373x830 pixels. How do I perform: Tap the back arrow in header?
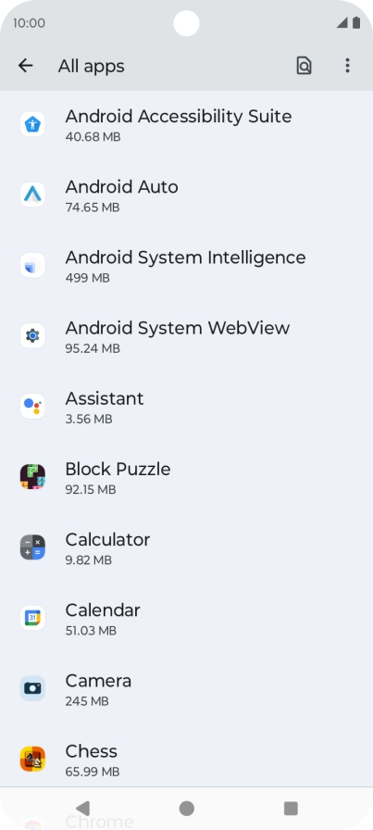click(x=25, y=66)
